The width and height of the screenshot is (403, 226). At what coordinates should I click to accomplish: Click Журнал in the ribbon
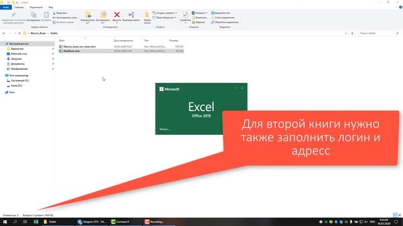(x=198, y=23)
